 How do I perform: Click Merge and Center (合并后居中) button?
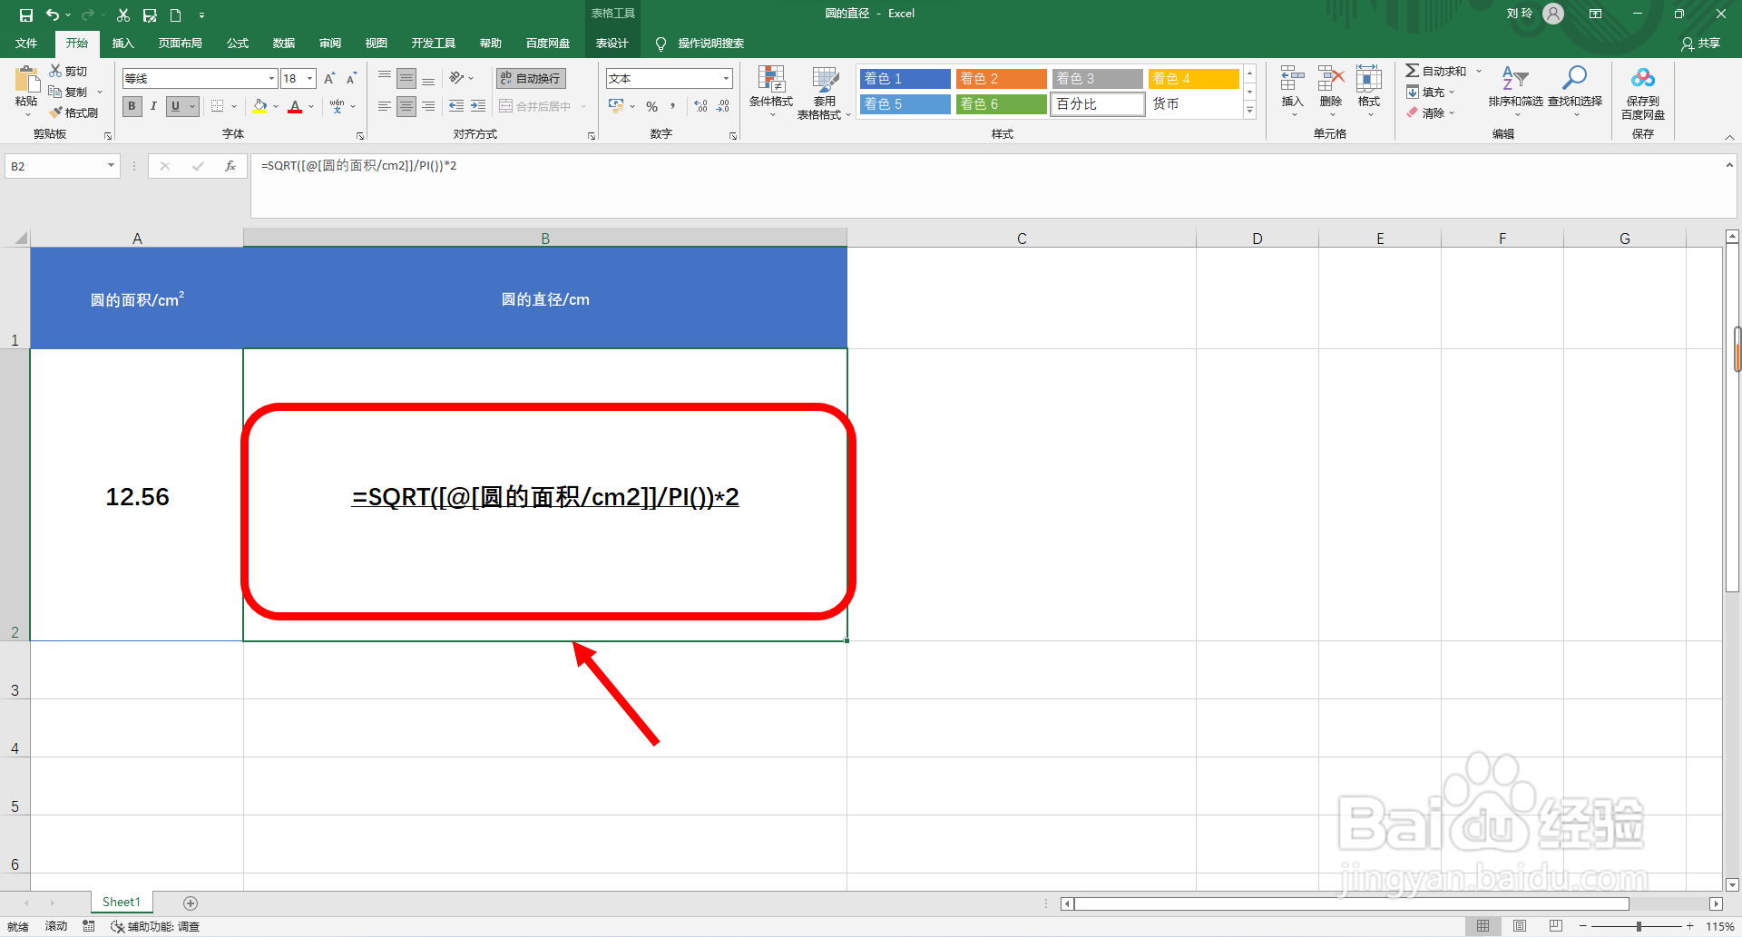pyautogui.click(x=535, y=106)
